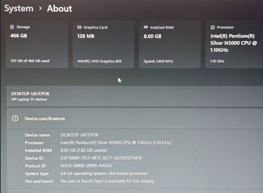
Task: Click the 'Installed RAM' label in the specifications list
Action: (38, 151)
